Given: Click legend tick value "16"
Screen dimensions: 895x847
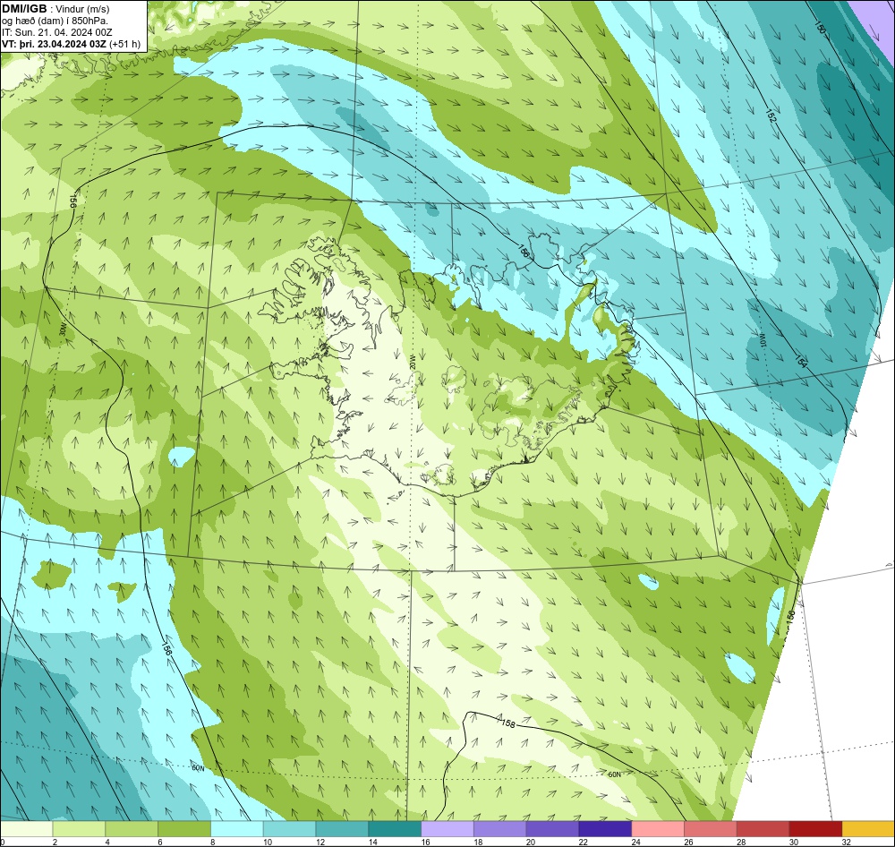Looking at the screenshot, I should 425,842.
